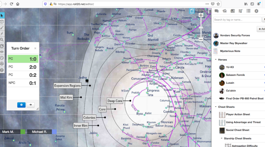This screenshot has height=147, width=265.
Task: Open the Lusain character
Action: point(230,83)
